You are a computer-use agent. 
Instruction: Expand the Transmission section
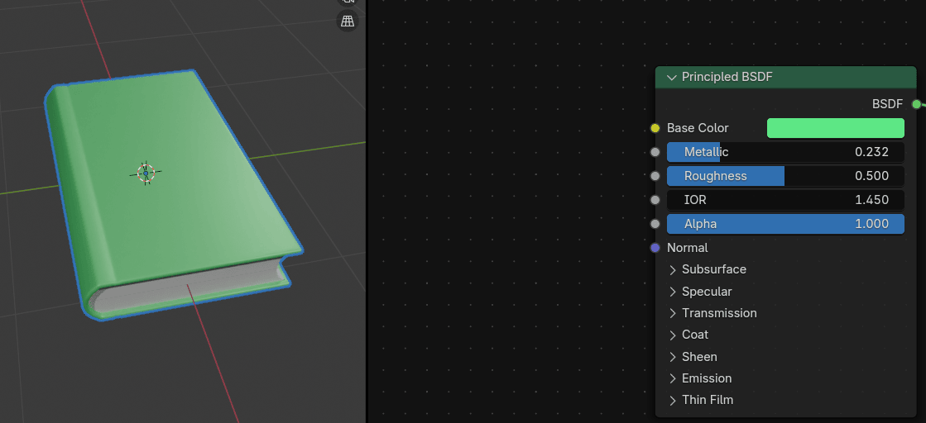pyautogui.click(x=673, y=313)
